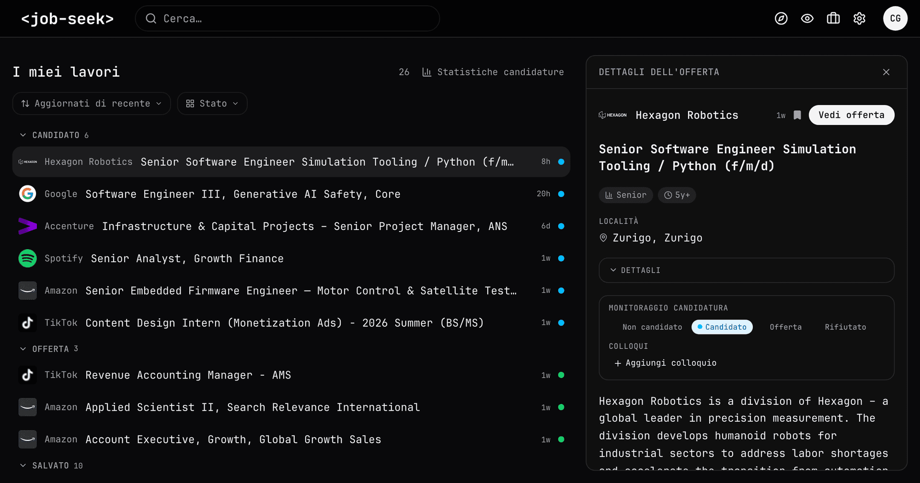Open TikTok Revenue Accounting Manager - AMS

tap(291, 375)
